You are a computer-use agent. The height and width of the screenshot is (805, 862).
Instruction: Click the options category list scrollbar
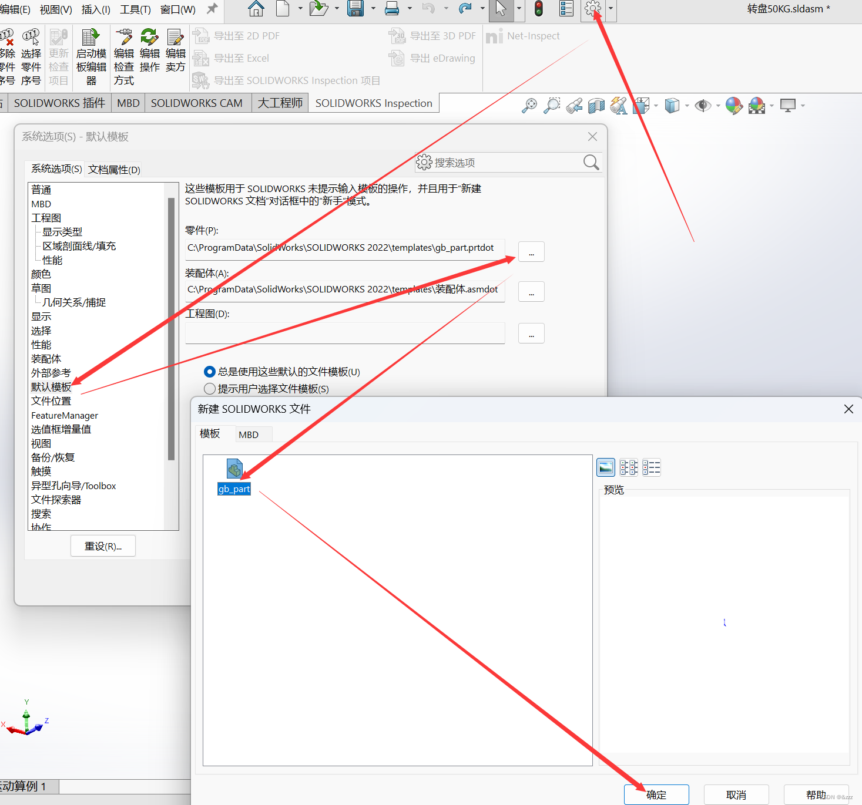coord(172,329)
